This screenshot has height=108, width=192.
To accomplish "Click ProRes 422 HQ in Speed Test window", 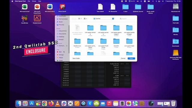I will [114, 64].
